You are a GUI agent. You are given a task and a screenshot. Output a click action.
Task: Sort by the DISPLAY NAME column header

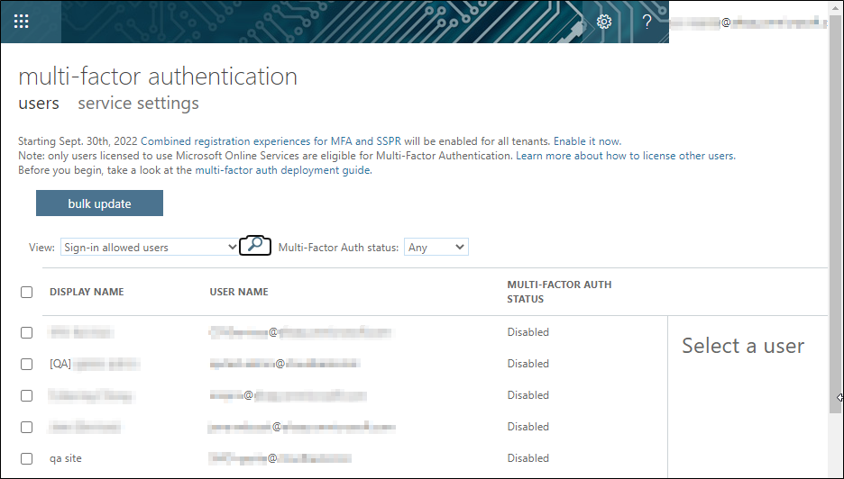(x=87, y=292)
